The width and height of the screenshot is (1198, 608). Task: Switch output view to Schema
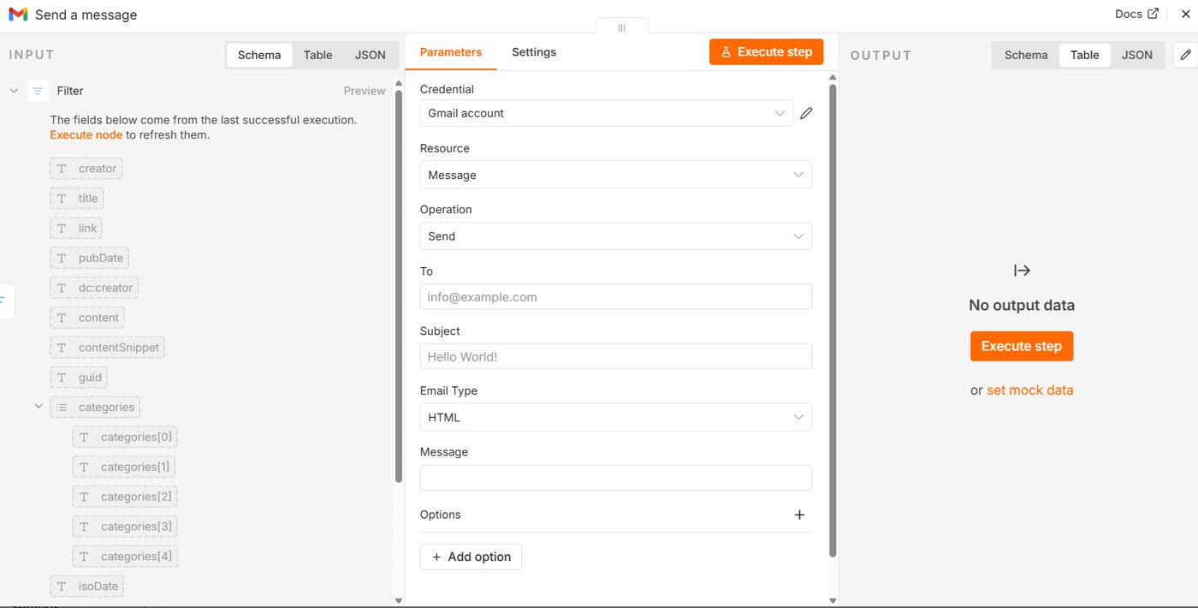click(x=1026, y=55)
